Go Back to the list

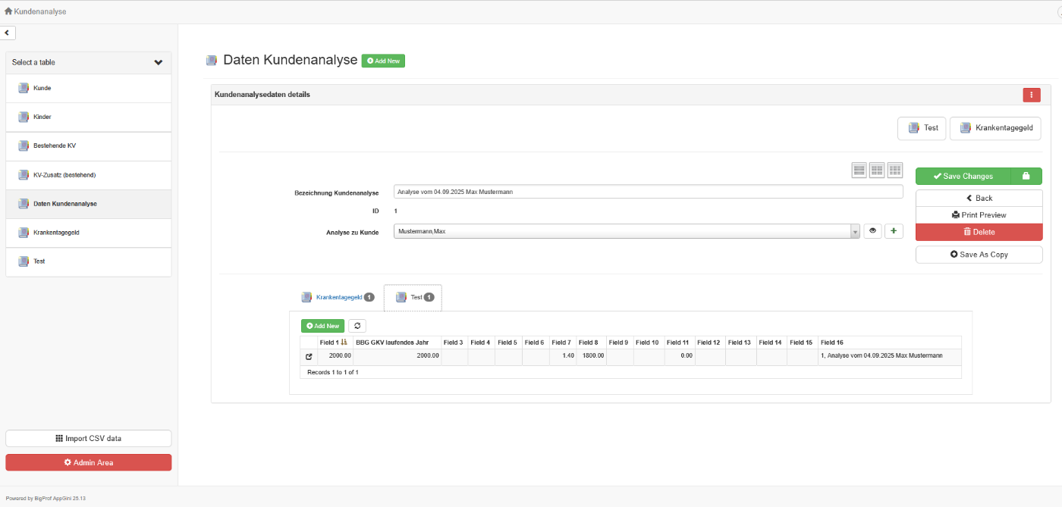coord(979,198)
